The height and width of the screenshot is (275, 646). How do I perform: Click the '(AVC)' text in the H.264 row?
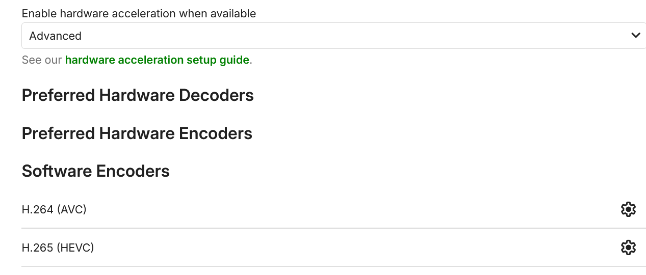pyautogui.click(x=71, y=209)
